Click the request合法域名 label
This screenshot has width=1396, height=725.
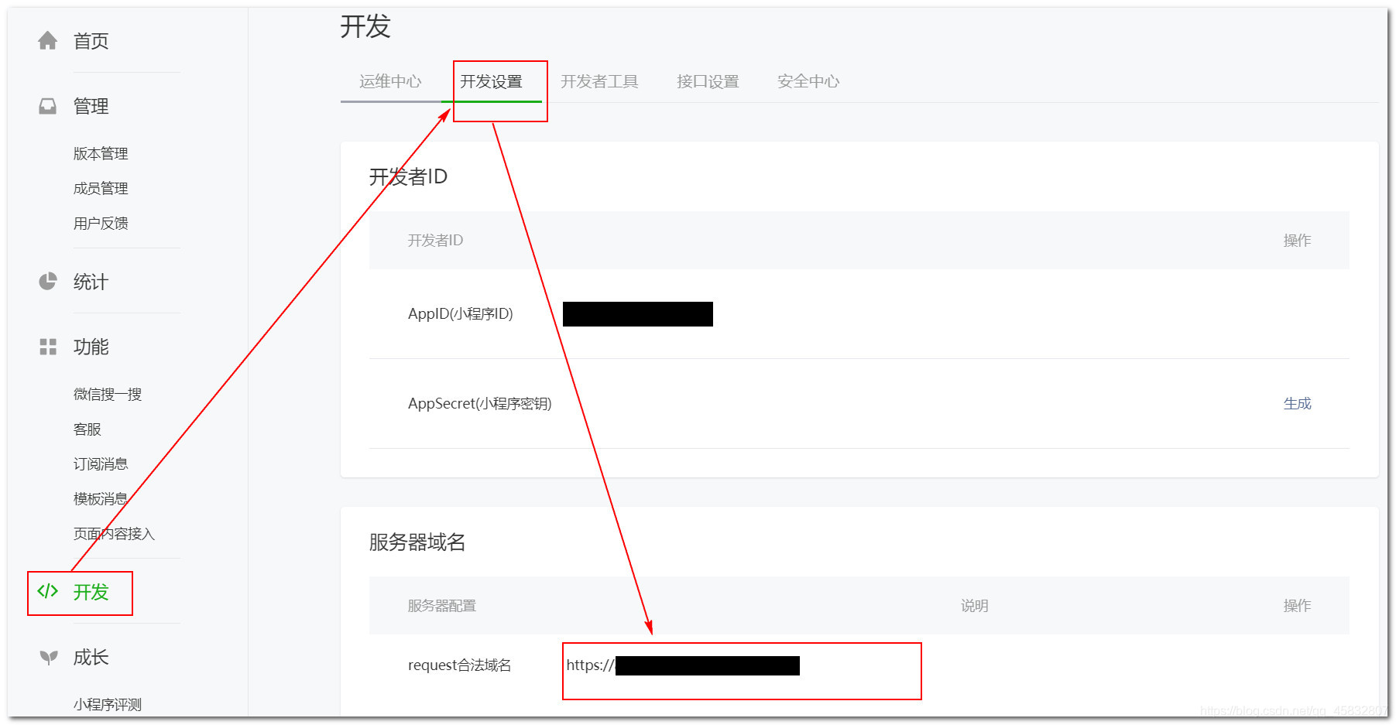point(460,665)
